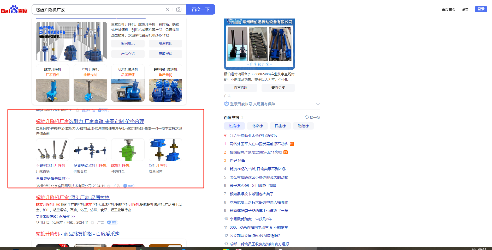Click the 获取报价 button
The image size is (492, 250).
click(165, 54)
